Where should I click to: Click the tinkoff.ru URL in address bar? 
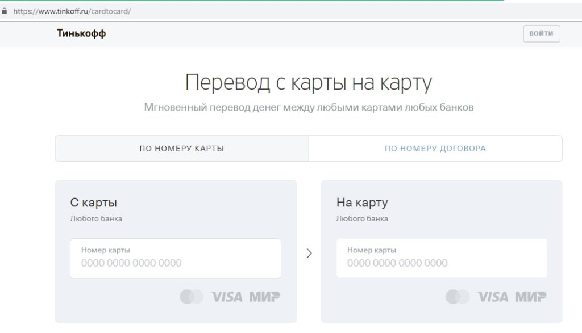coord(72,11)
